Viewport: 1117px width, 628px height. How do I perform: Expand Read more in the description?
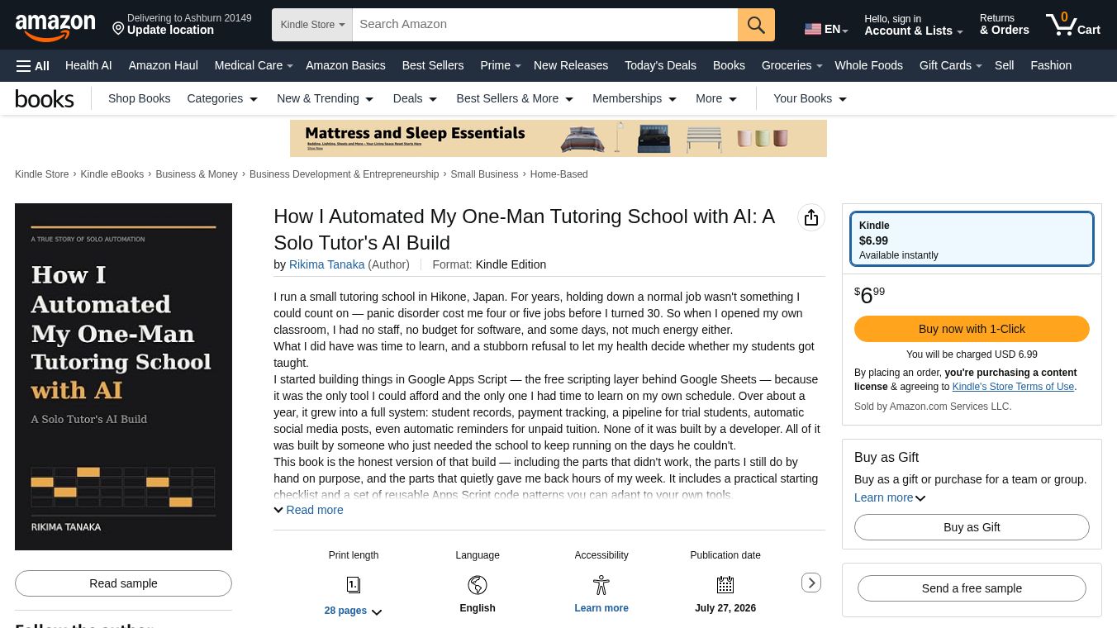point(308,510)
